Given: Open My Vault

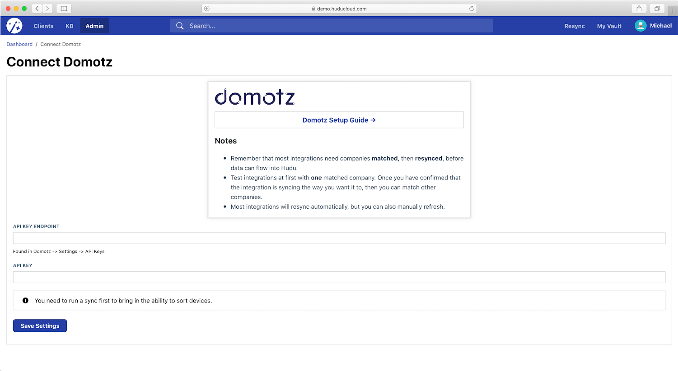Looking at the screenshot, I should pos(609,26).
